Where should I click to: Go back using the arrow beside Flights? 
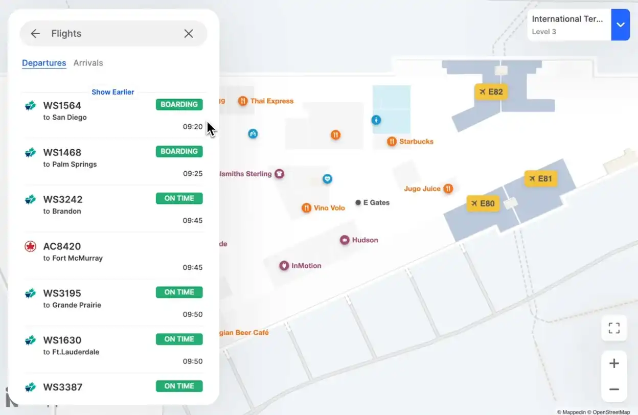click(35, 34)
